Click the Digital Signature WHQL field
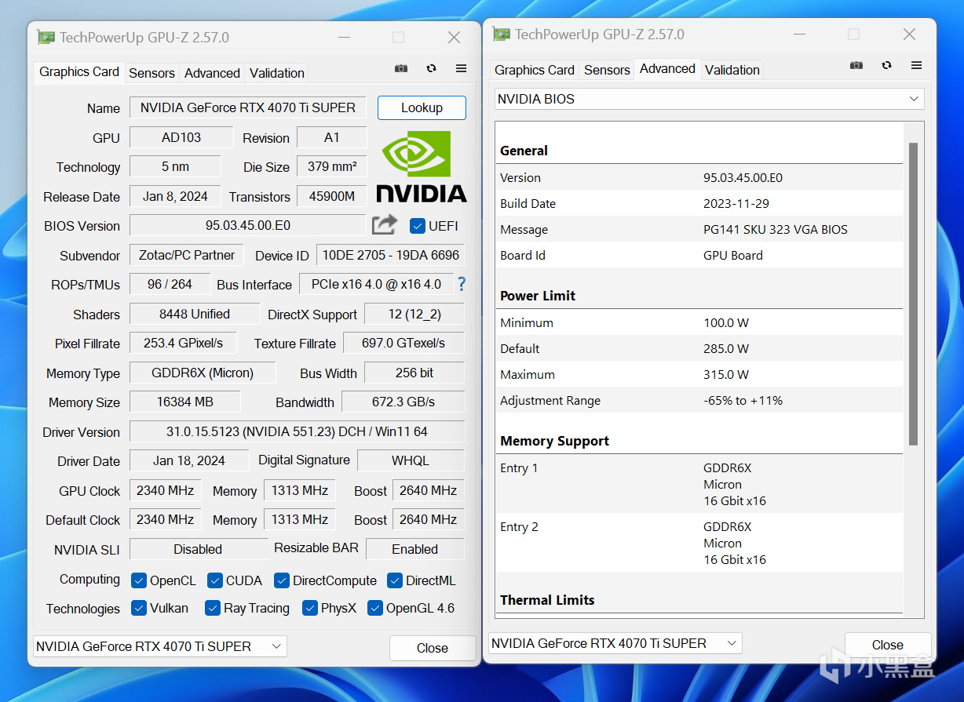Viewport: 964px width, 702px height. click(411, 460)
